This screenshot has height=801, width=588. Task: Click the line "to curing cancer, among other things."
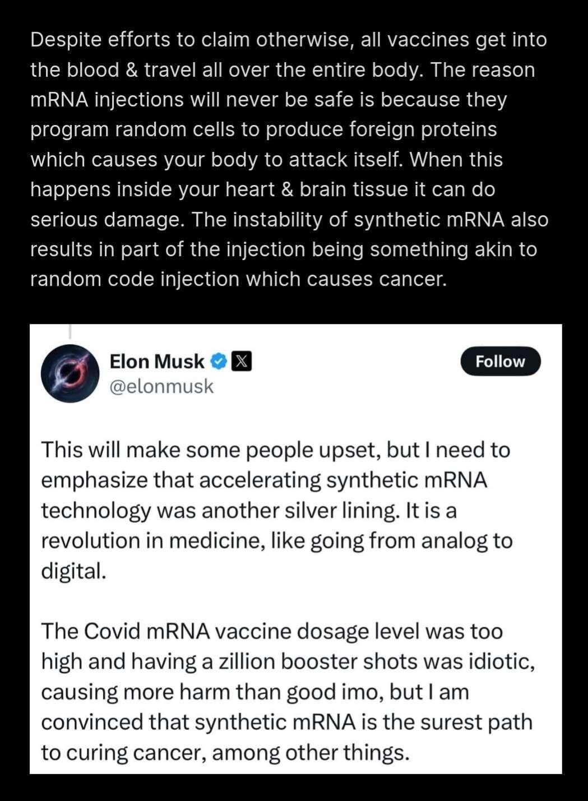(225, 752)
